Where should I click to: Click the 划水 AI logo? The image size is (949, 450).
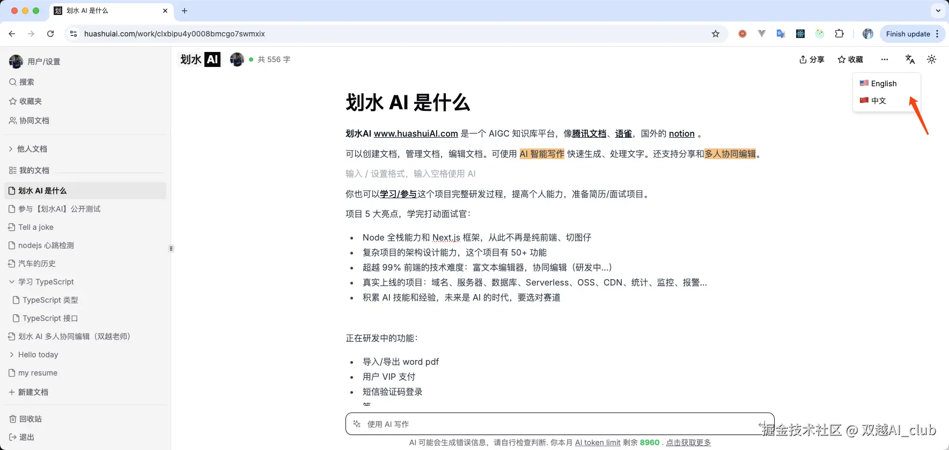(200, 59)
